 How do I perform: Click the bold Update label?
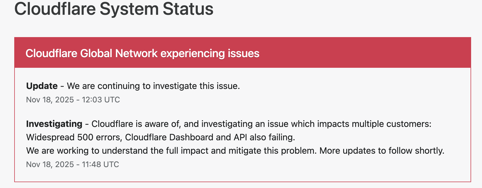42,86
